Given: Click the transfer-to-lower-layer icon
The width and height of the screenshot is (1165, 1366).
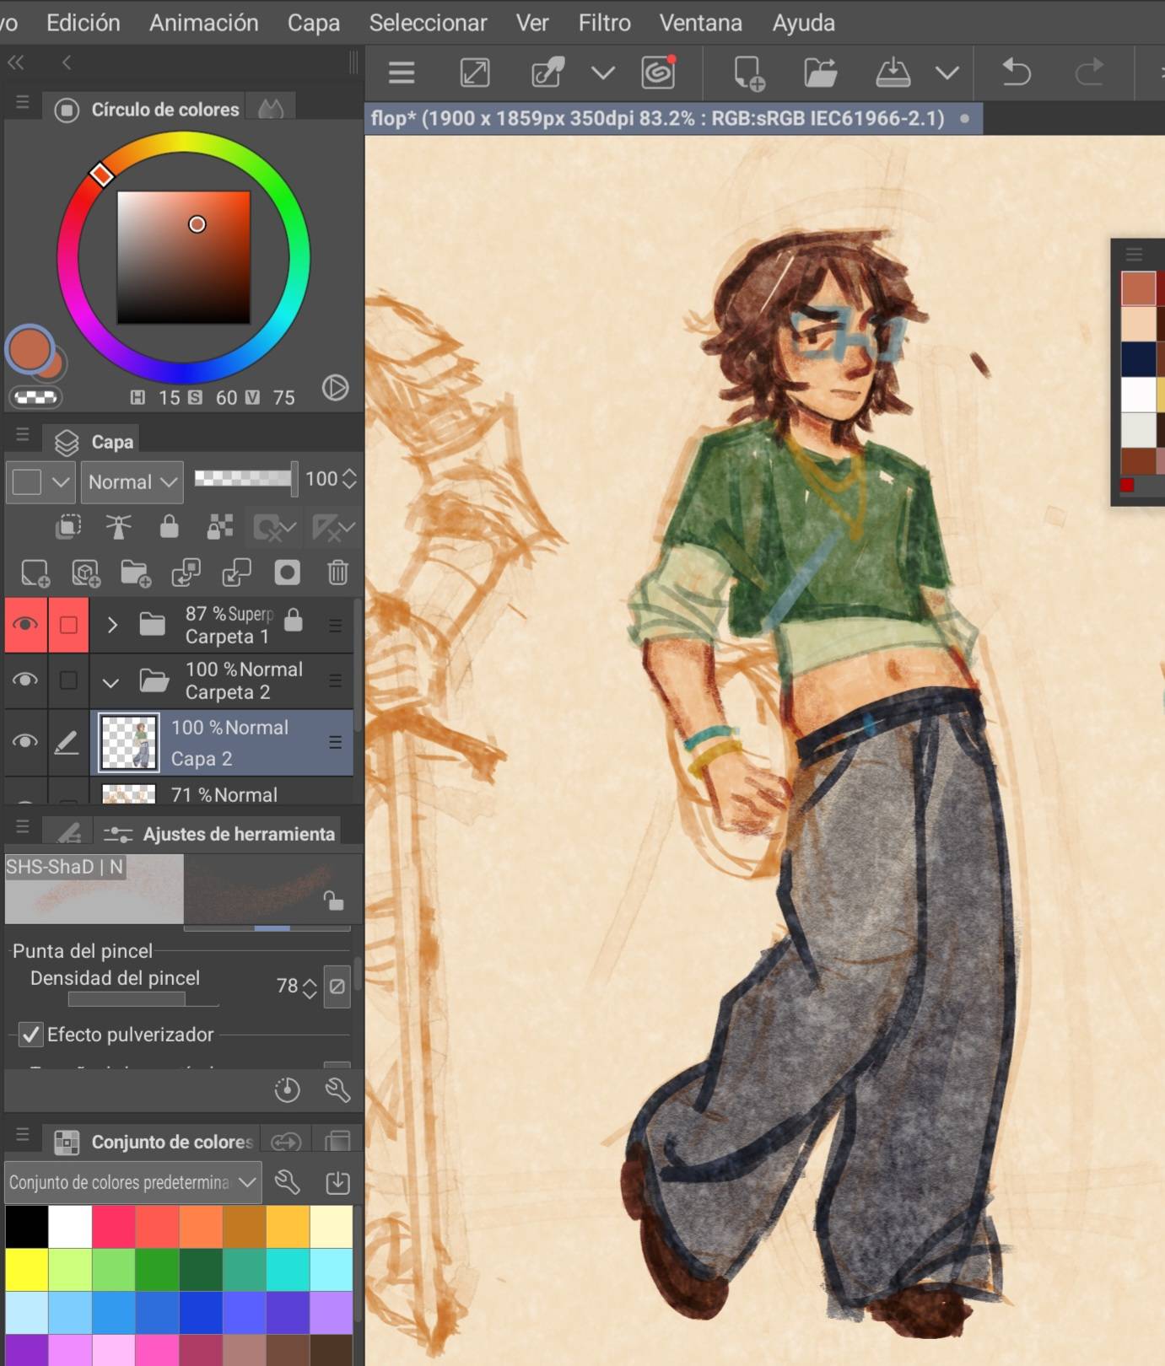Looking at the screenshot, I should [186, 573].
